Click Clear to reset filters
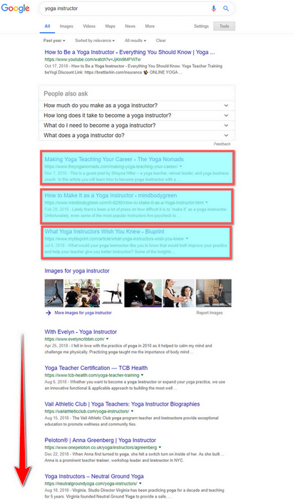The image size is (293, 499). pyautogui.click(x=161, y=41)
